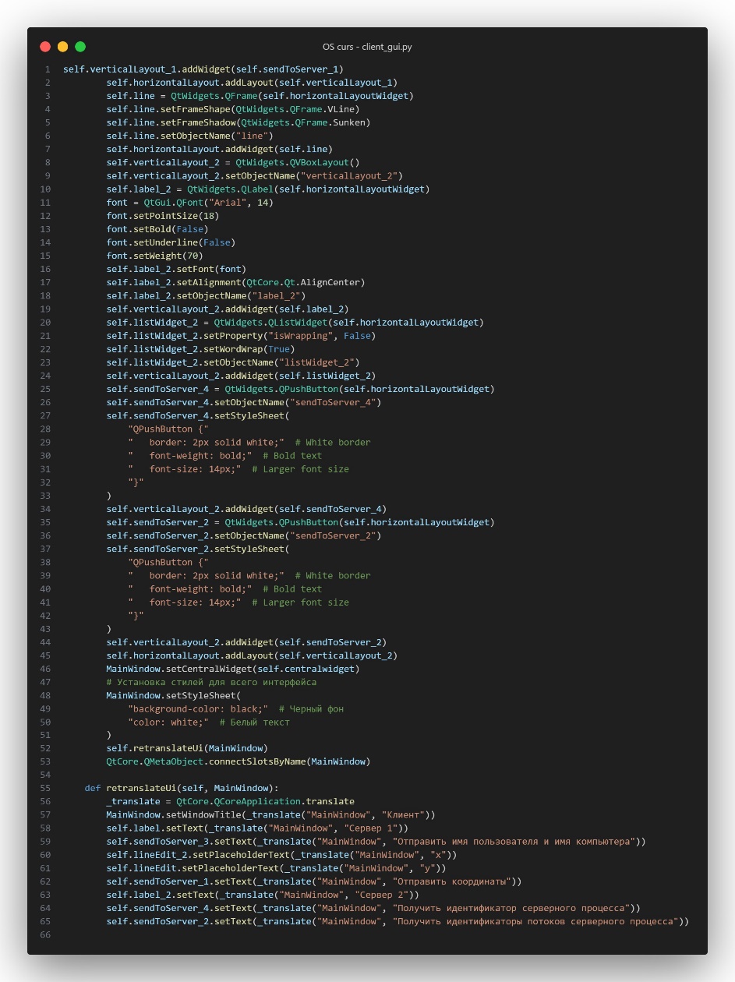
Task: Click the font.setBold(False) line
Action: click(x=157, y=229)
